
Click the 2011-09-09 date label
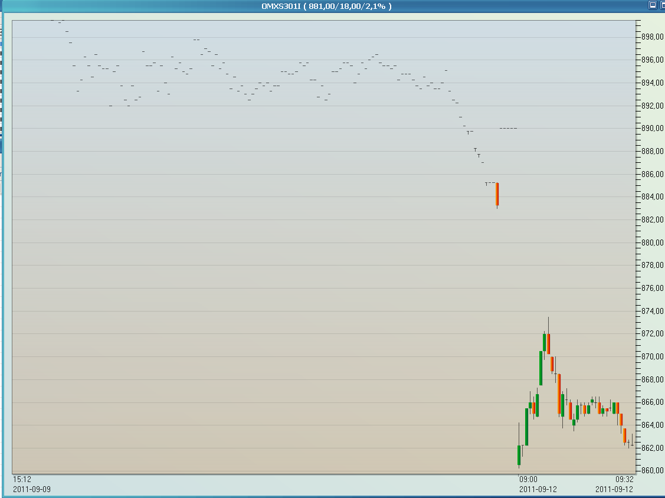point(32,489)
